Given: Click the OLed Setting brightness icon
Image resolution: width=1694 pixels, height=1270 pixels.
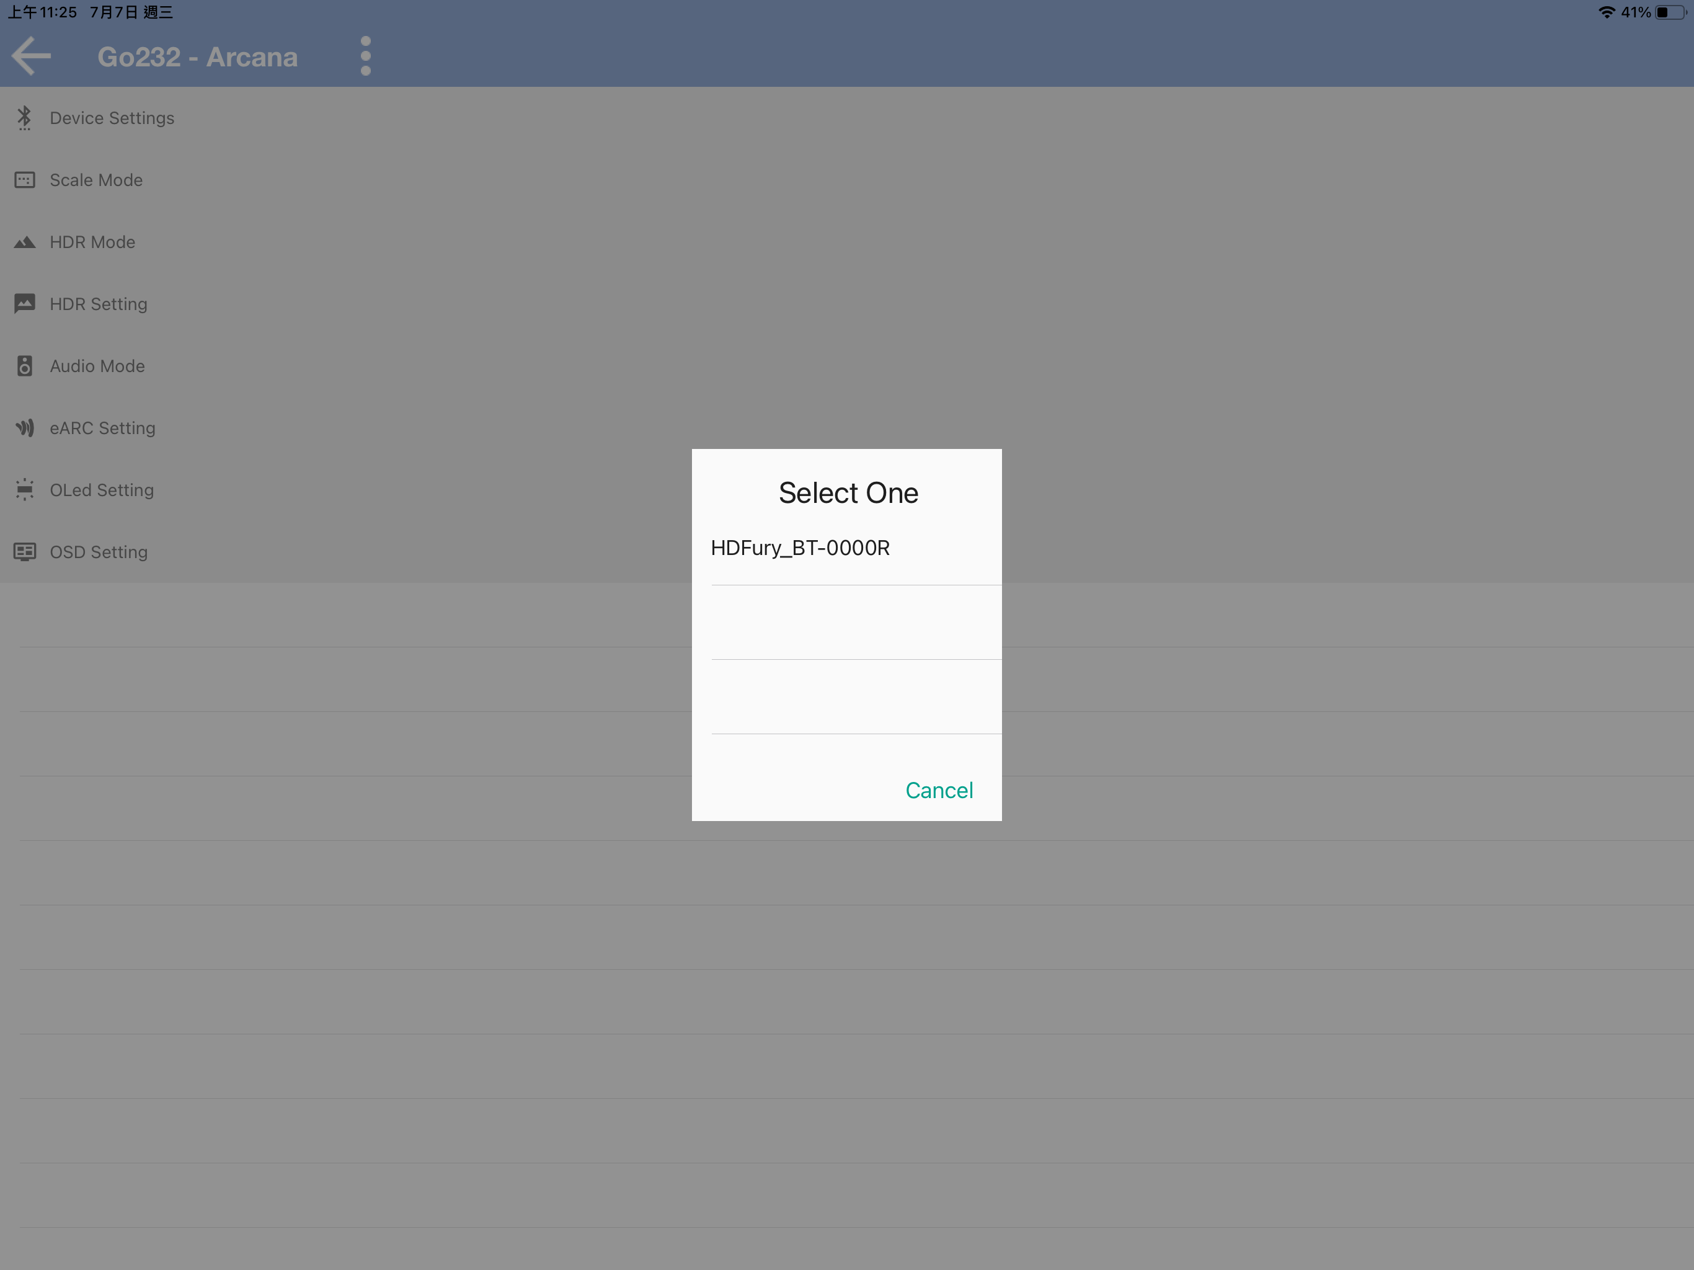Looking at the screenshot, I should tap(25, 489).
